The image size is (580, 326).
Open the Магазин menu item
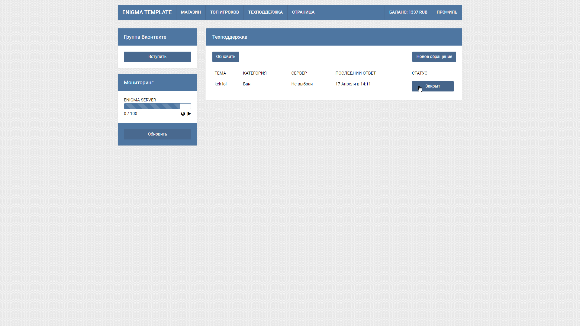[x=191, y=12]
